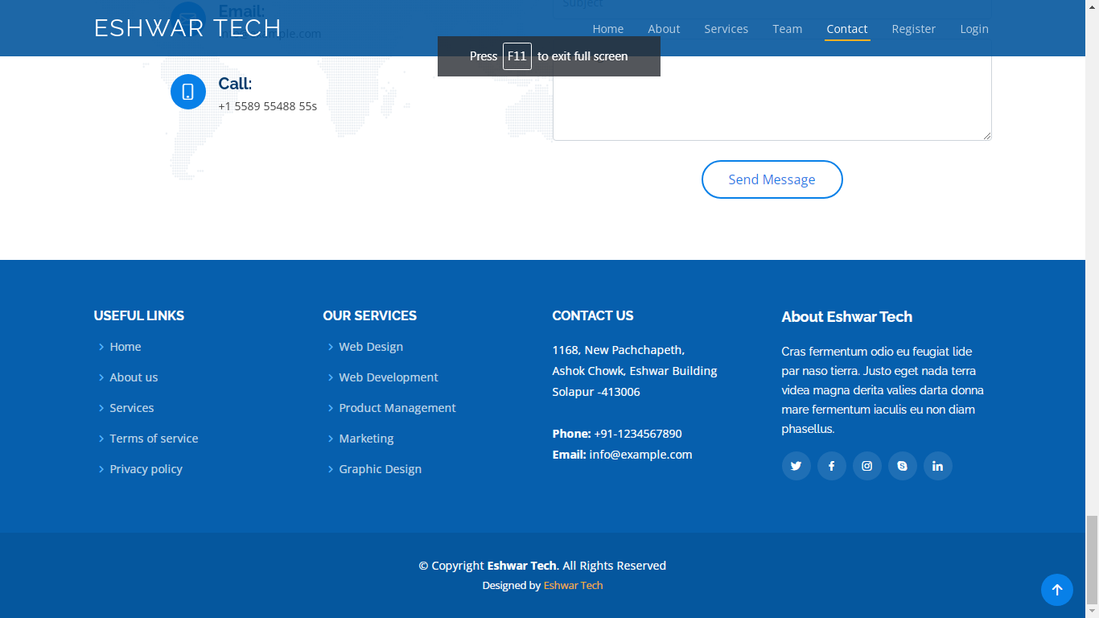Image resolution: width=1099 pixels, height=618 pixels.
Task: Click the Twitter social icon
Action: tap(796, 466)
